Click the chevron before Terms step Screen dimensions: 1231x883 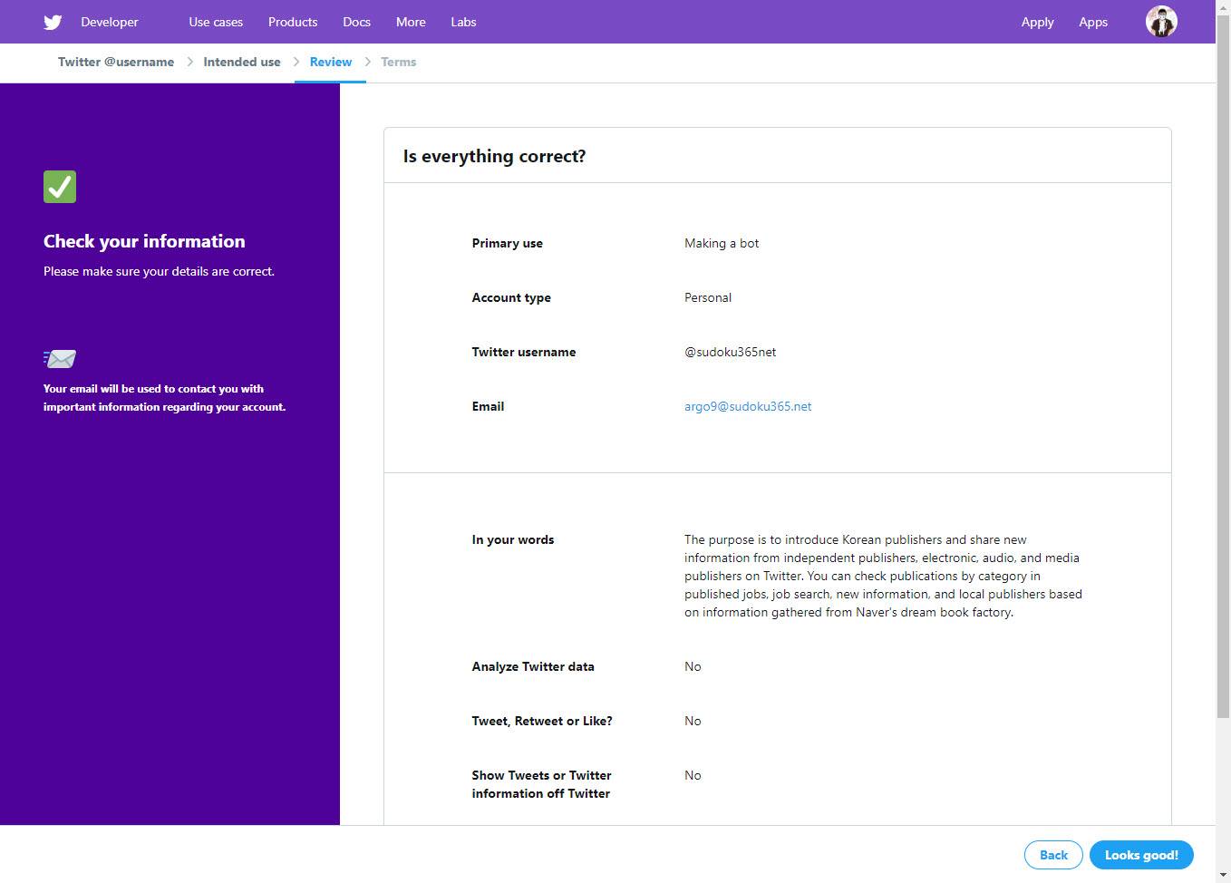368,62
